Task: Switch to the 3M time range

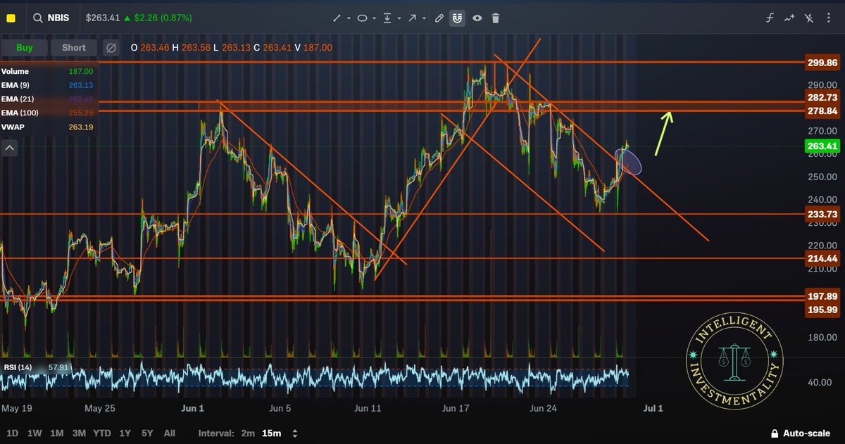Action: pos(79,433)
